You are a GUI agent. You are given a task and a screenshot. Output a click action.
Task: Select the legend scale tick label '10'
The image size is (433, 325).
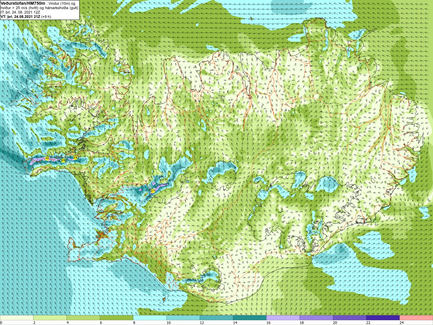coord(168,323)
